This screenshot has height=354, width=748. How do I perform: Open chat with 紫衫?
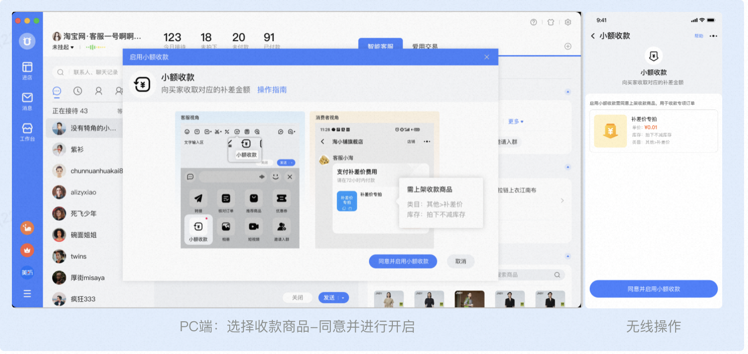(x=84, y=149)
